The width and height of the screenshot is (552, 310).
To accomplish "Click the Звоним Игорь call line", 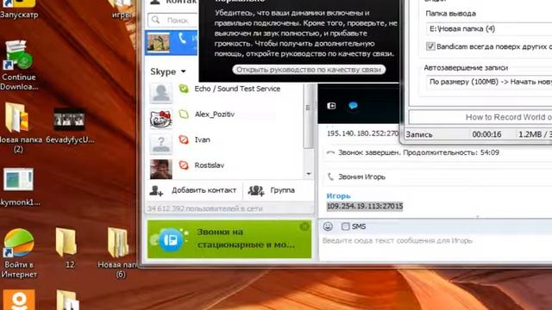I will (361, 177).
